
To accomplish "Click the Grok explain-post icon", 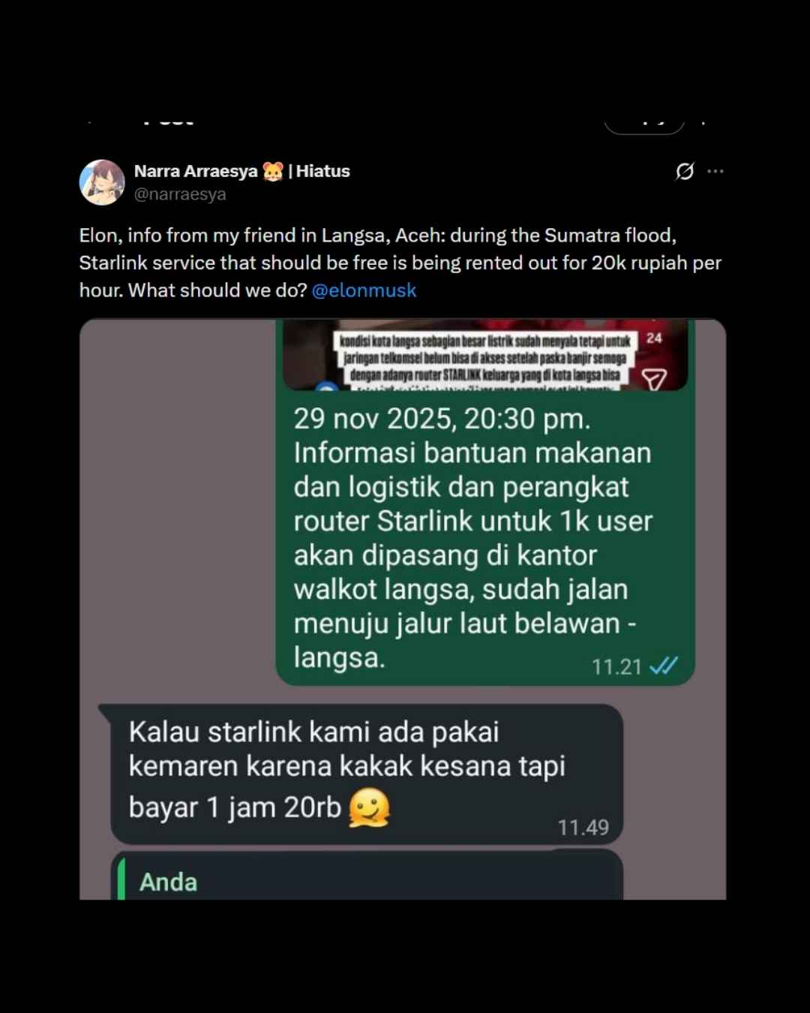I will pos(685,171).
